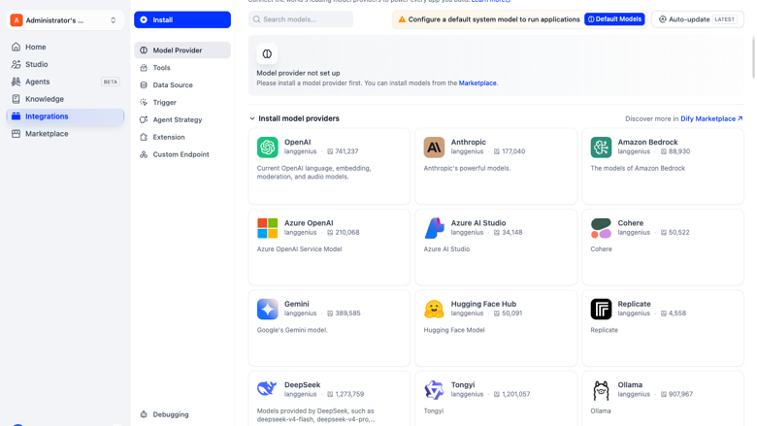Screen dimensions: 757x426
Task: Click the orange Administrator workspace avatar
Action: (16, 20)
